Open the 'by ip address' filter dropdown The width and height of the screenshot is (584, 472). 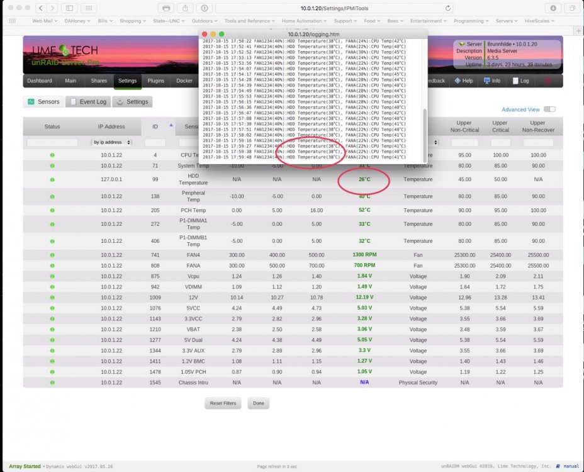[111, 142]
